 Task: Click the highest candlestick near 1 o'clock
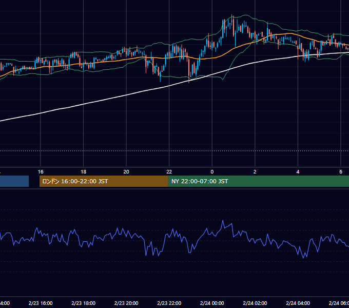[231, 21]
